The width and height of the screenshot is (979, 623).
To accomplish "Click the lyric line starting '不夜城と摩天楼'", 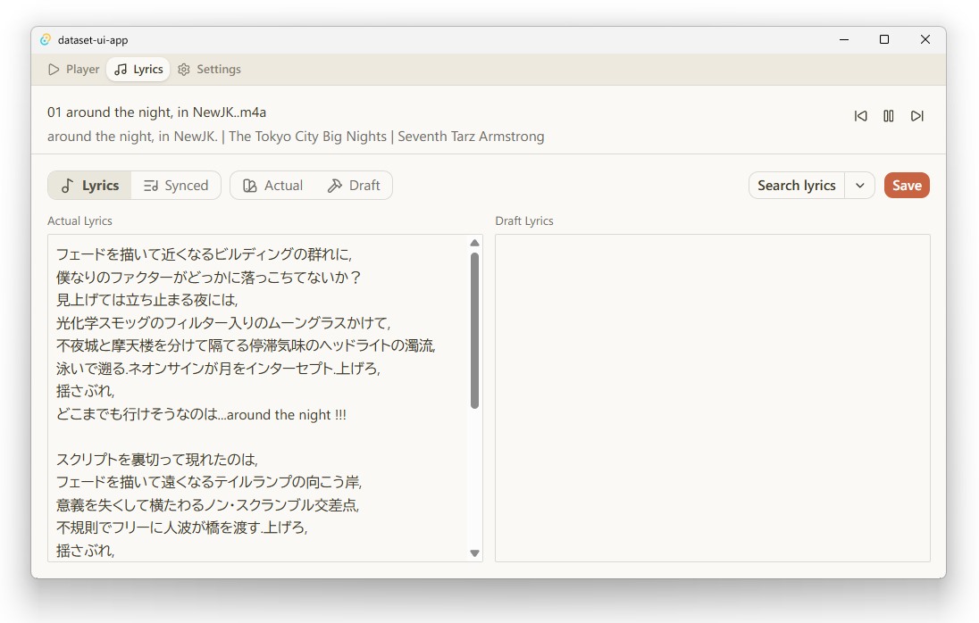I will 246,345.
